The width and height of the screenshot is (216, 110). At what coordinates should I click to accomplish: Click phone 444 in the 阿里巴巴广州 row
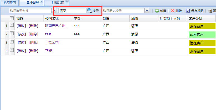pos(77,26)
